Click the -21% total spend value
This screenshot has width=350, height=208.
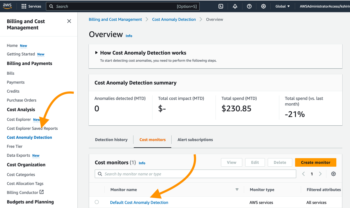[295, 114]
